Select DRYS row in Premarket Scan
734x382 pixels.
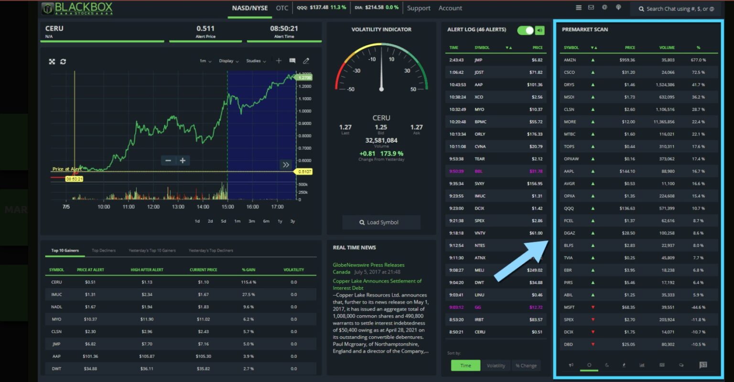click(639, 84)
